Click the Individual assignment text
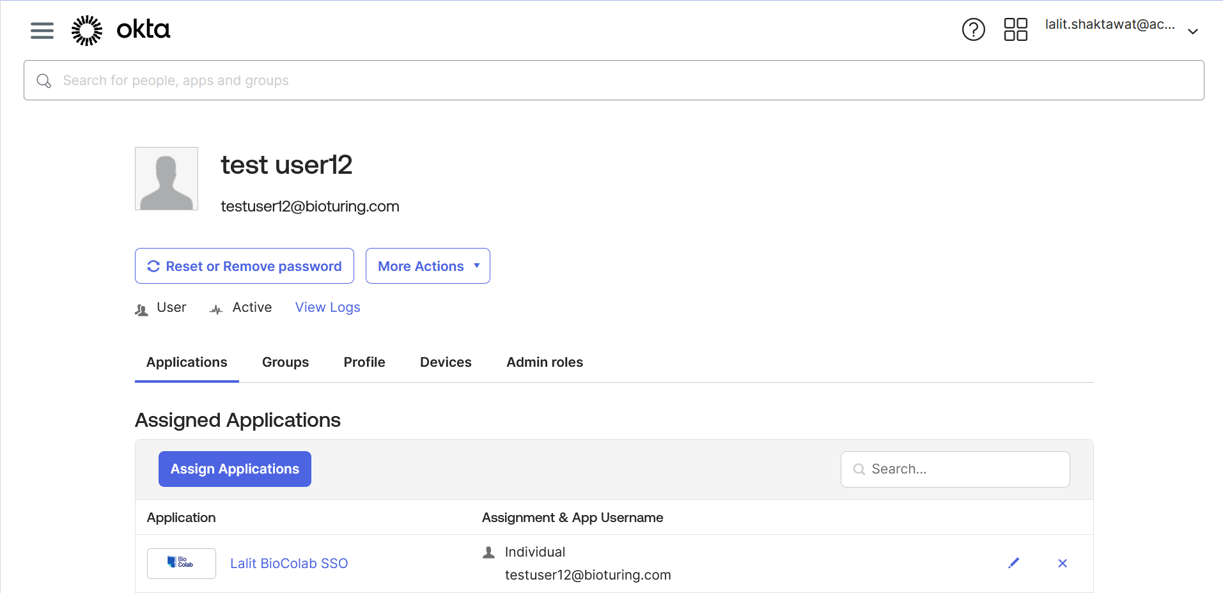Image resolution: width=1223 pixels, height=593 pixels. 535,552
